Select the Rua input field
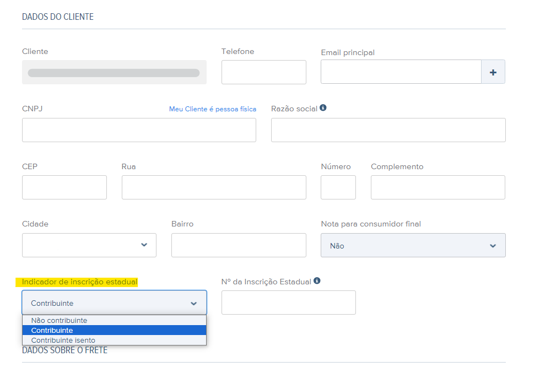The image size is (540, 378). click(x=214, y=187)
